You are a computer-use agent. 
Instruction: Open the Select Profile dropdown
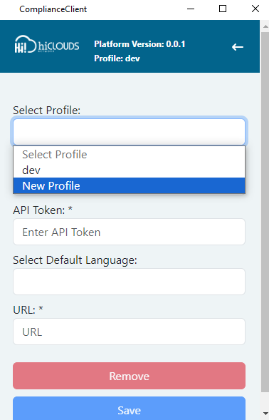(x=129, y=132)
